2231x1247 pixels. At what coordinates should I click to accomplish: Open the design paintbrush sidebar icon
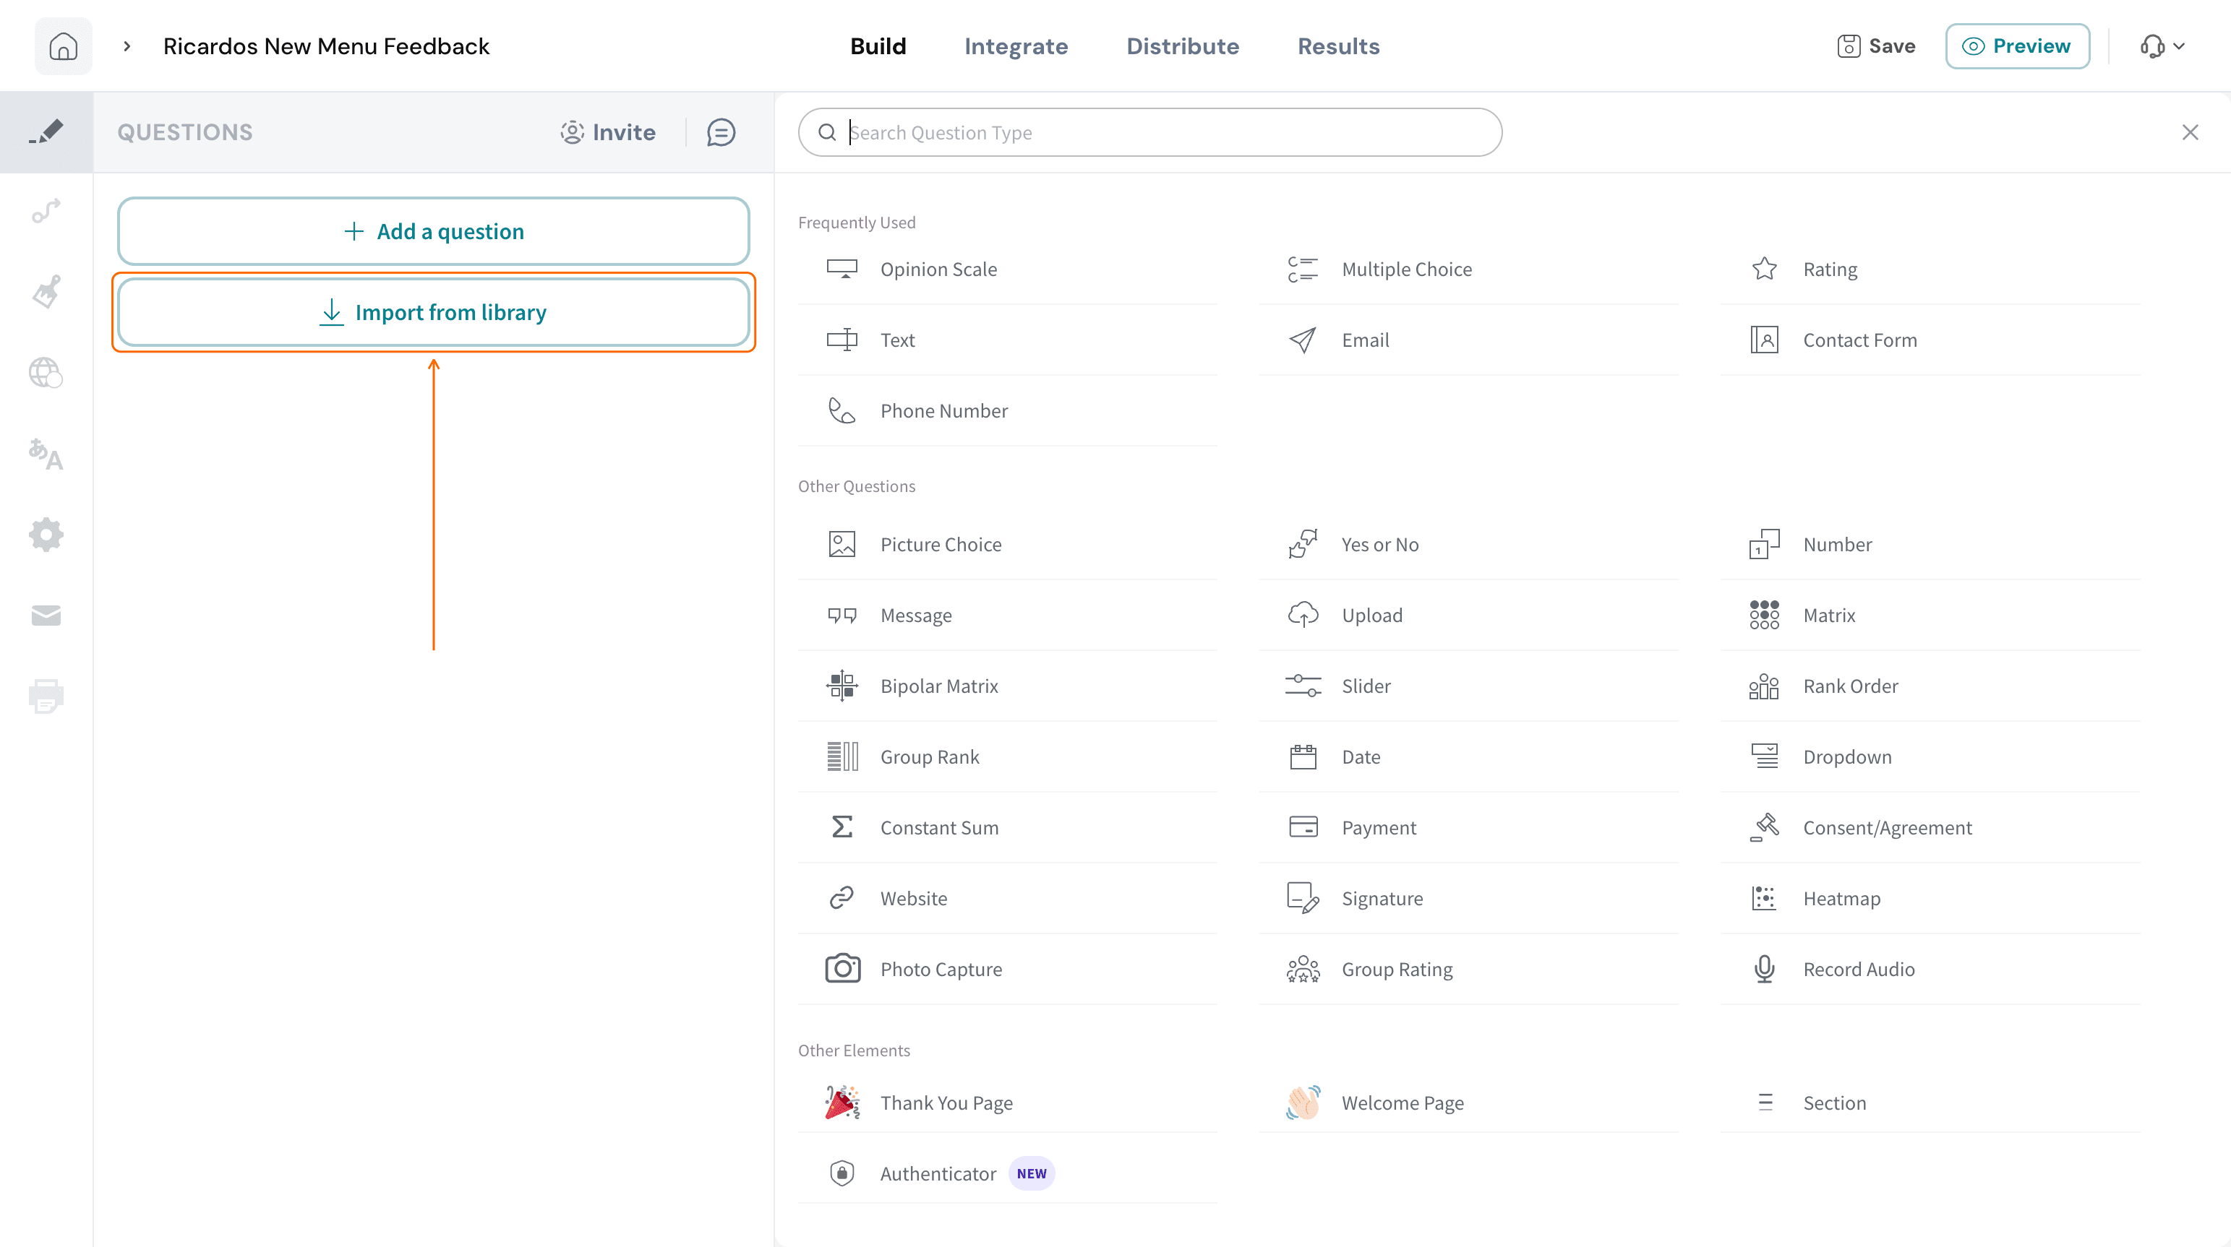46,292
